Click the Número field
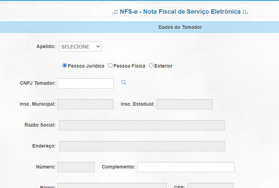Image resolution: width=279 pixels, height=188 pixels. 76,167
